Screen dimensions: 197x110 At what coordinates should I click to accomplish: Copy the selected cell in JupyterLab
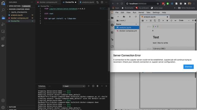(x=155, y=20)
